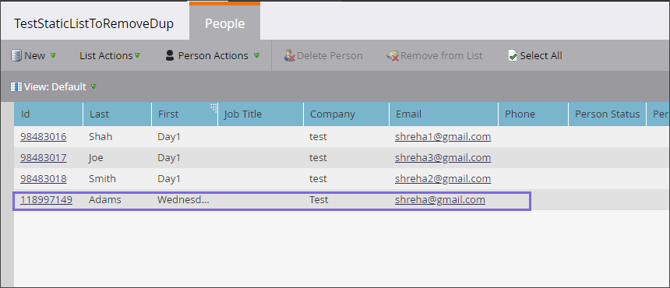Sort by the Job Title column header

click(261, 114)
